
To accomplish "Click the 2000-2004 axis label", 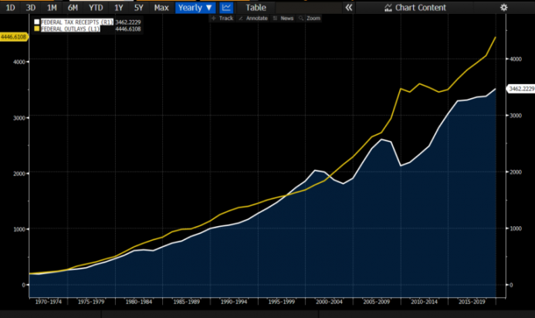I will point(329,302).
